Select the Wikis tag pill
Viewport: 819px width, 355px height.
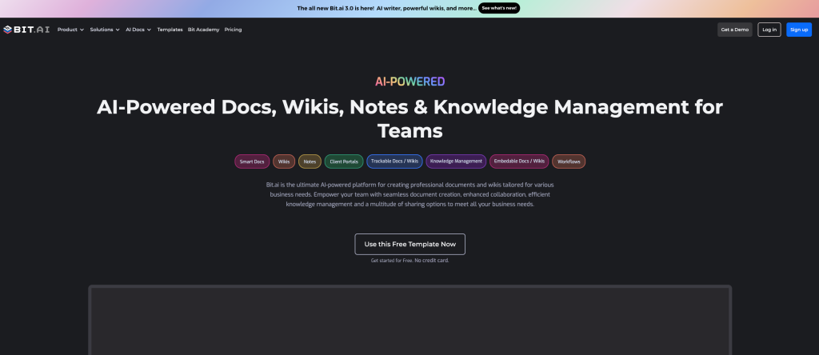tap(284, 162)
